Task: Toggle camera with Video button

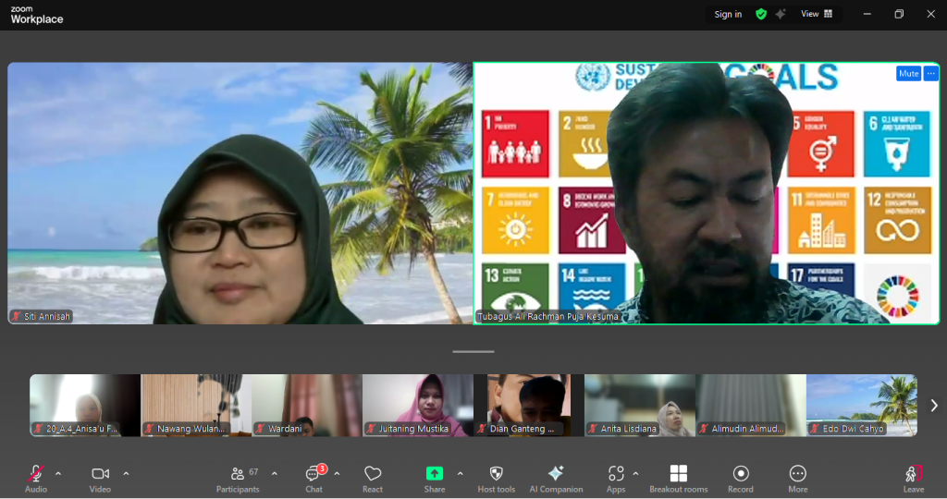Action: pyautogui.click(x=100, y=478)
